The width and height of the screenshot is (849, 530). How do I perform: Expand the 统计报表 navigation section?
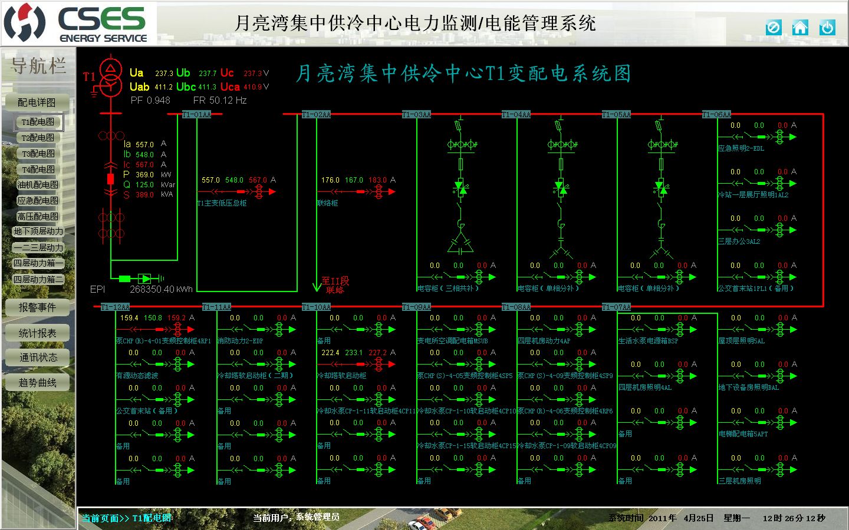click(37, 333)
